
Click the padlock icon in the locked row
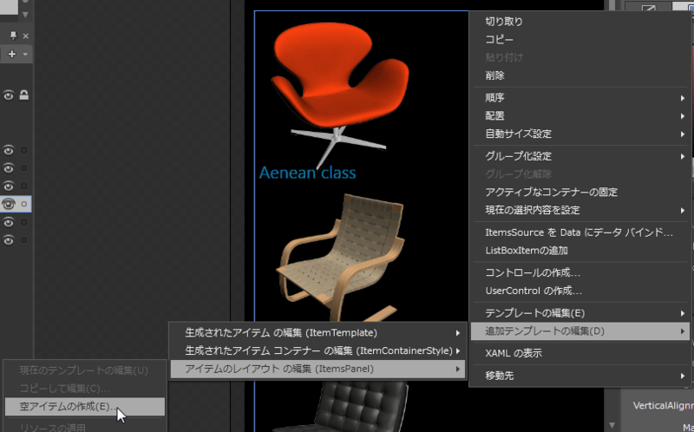point(24,95)
